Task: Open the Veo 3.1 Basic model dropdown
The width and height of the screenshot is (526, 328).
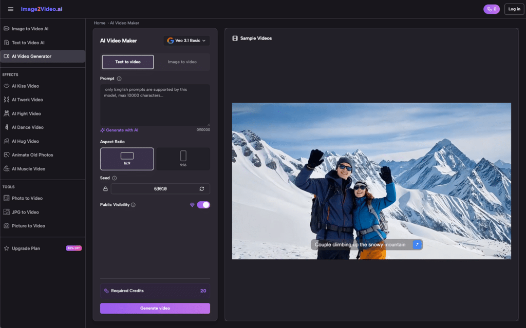Action: pos(186,41)
